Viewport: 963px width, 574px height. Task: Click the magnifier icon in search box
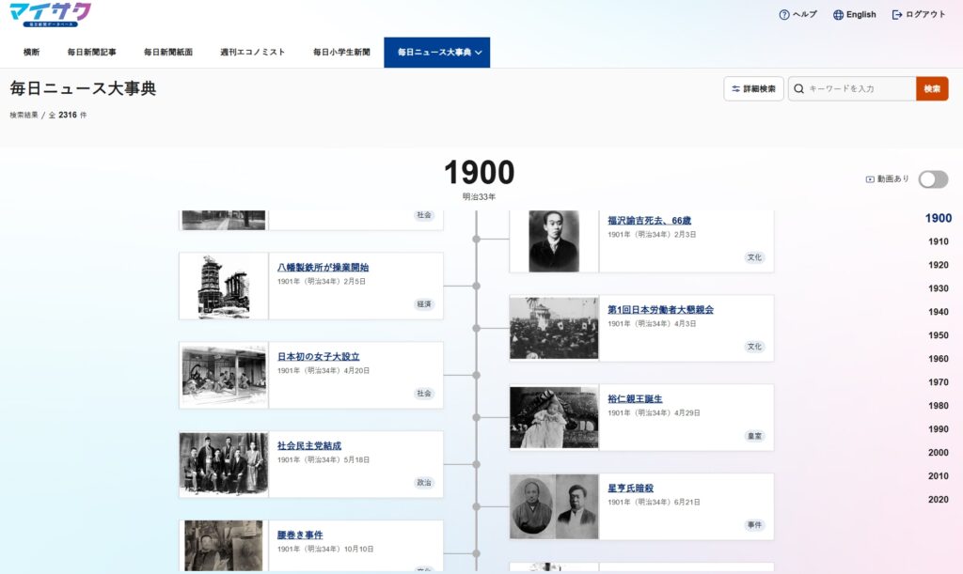coord(798,89)
